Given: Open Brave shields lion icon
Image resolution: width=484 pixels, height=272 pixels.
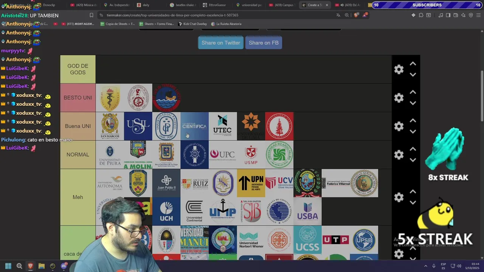Looking at the screenshot, I should click(356, 15).
